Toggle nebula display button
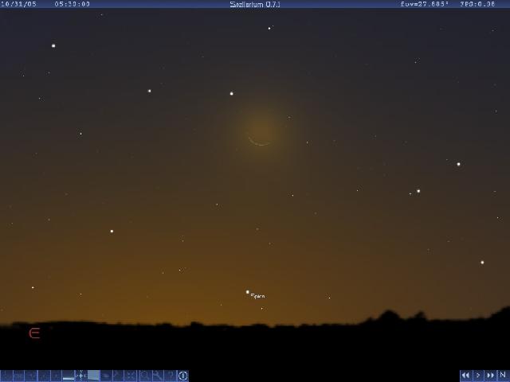 (106, 376)
